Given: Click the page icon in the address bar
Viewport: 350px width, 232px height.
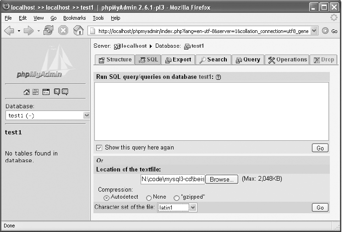Looking at the screenshot, I should pyautogui.click(x=93, y=31).
